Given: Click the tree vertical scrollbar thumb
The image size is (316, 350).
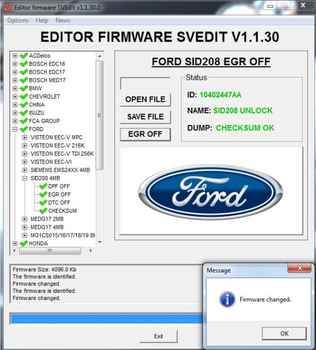Looking at the screenshot, I should click(x=99, y=115).
